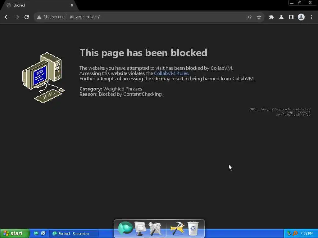Minimize the browser window

tap(292, 3)
